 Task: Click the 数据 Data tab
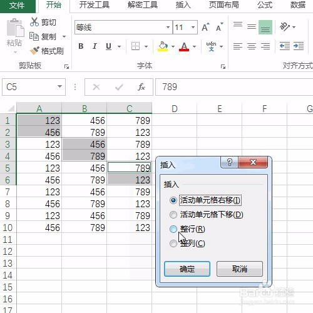coord(298,5)
